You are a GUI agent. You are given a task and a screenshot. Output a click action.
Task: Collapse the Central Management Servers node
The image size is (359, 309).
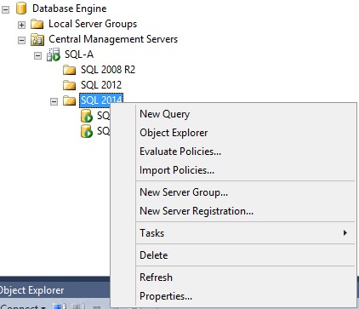21,40
